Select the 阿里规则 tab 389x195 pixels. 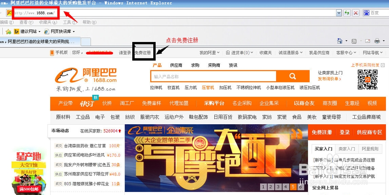370,149
